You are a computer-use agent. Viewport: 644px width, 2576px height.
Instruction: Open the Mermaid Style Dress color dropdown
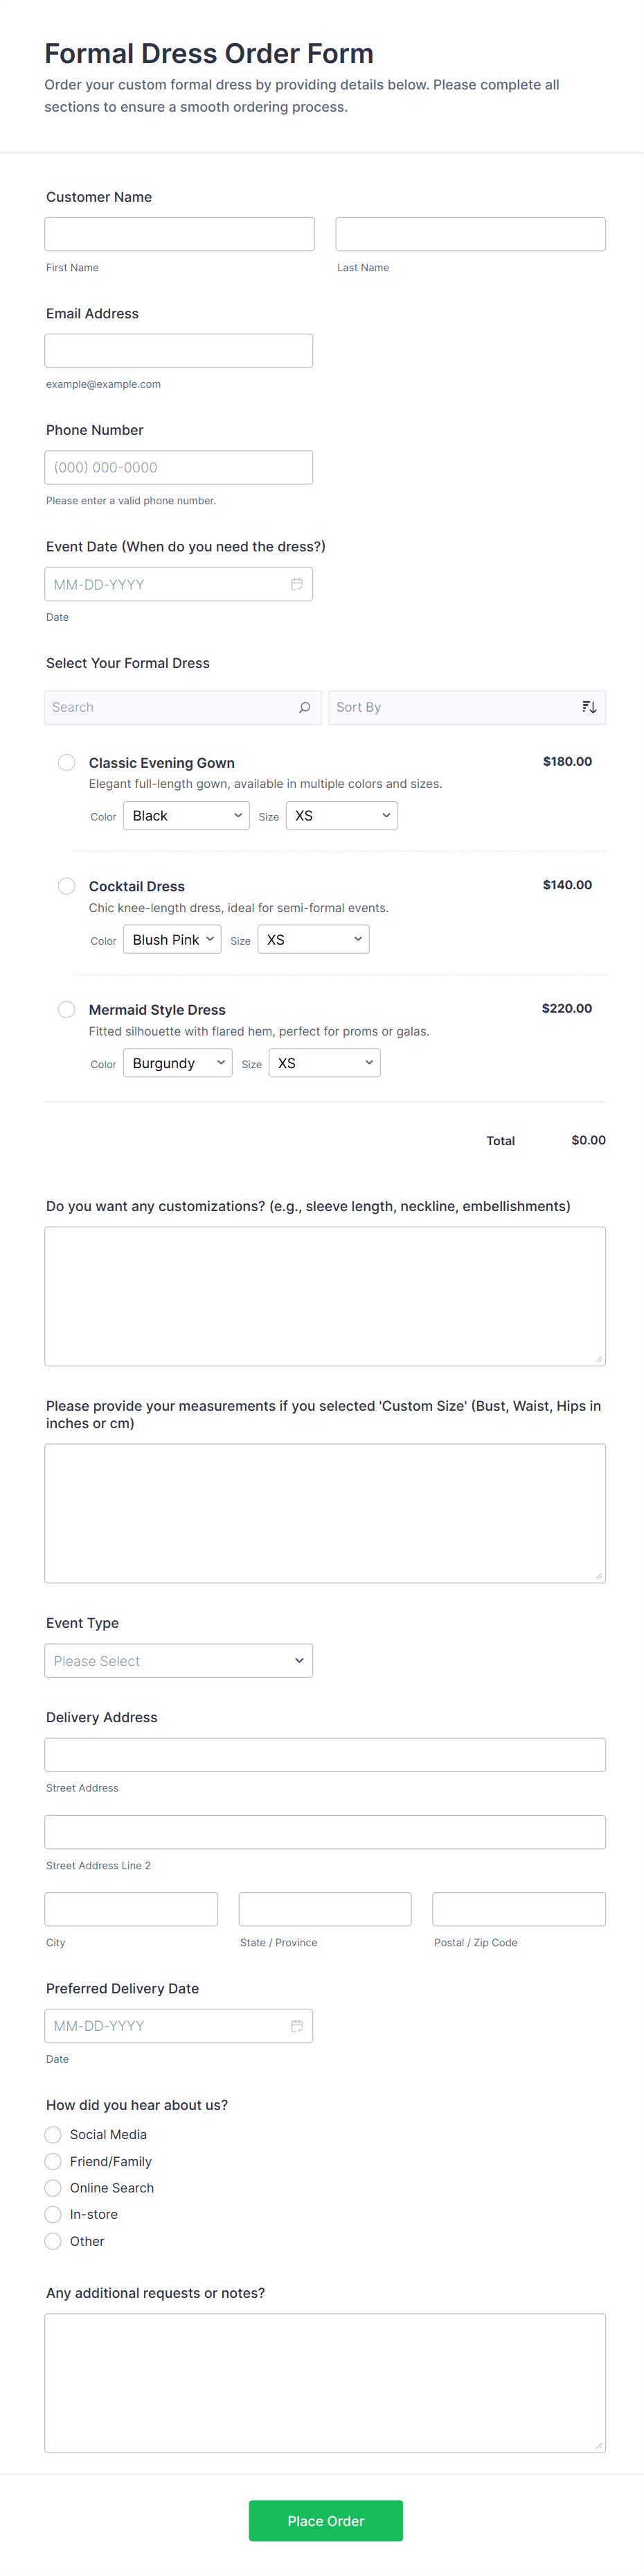click(178, 1063)
